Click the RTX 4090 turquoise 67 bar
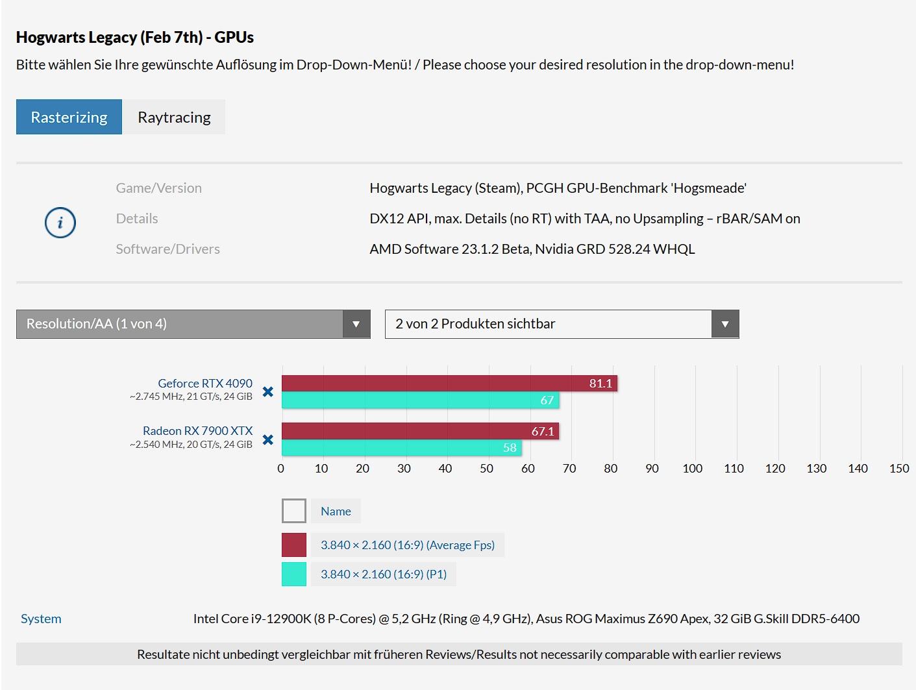 (x=420, y=400)
